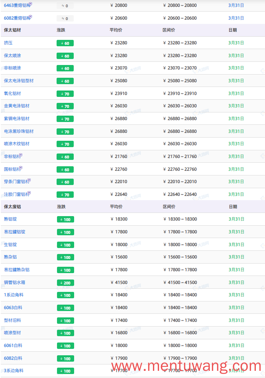Click the 3月31日 date in 型材旧料 row
This screenshot has width=265, height=378.
click(x=236, y=321)
